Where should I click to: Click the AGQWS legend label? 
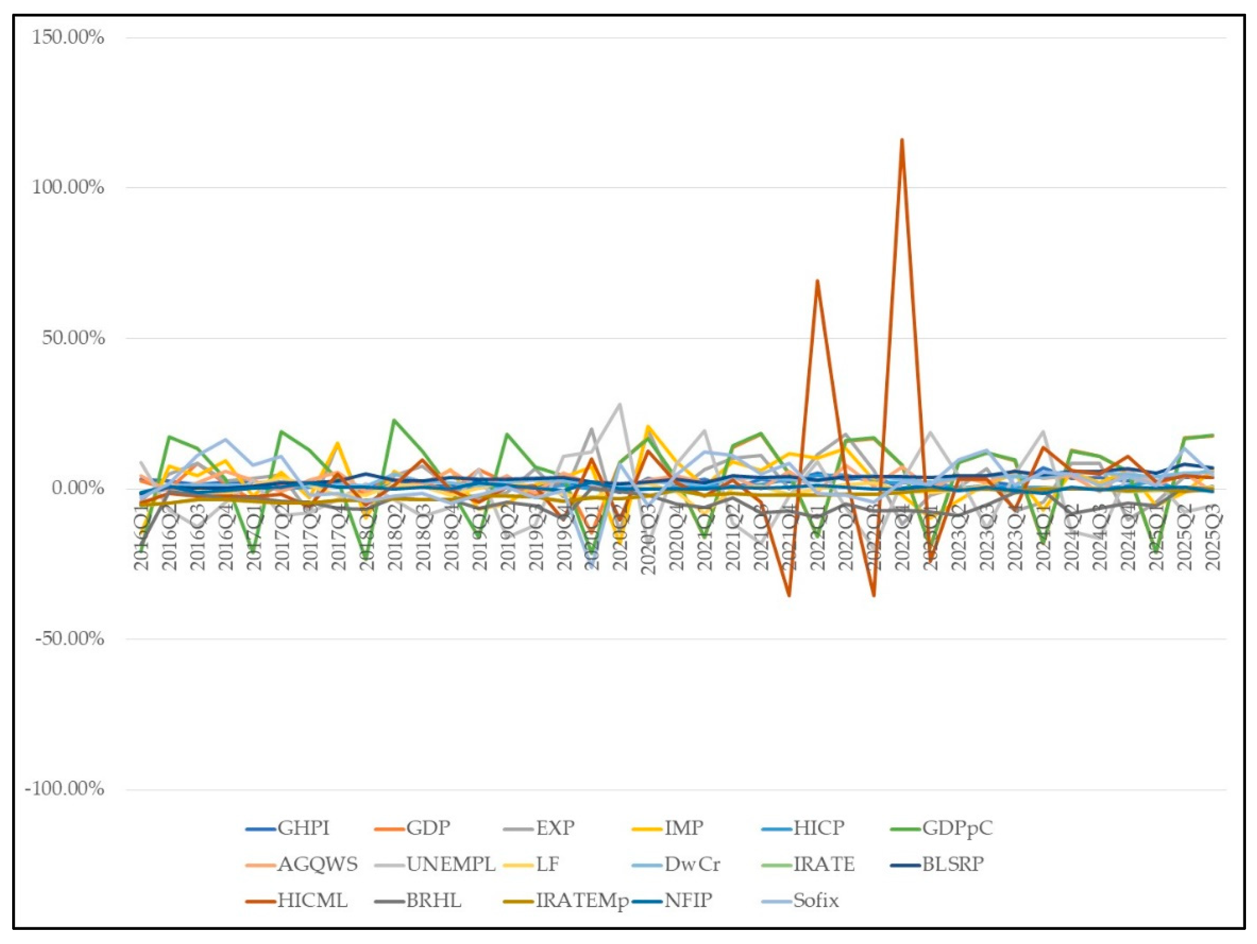click(x=317, y=864)
